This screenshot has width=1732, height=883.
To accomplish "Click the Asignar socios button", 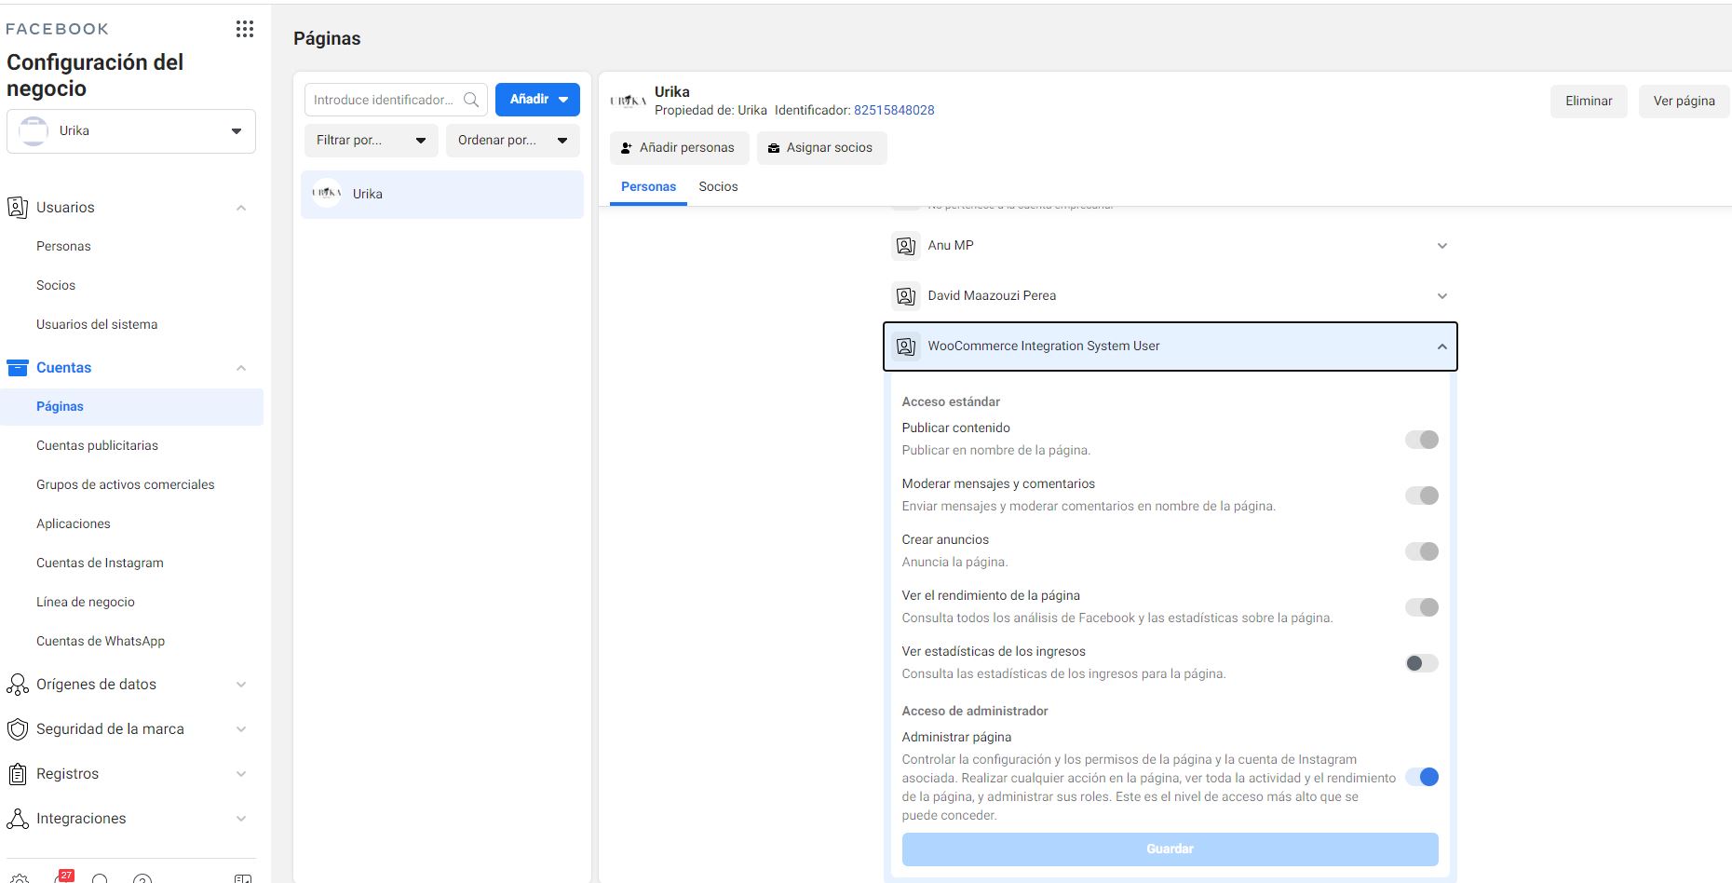I will (821, 148).
